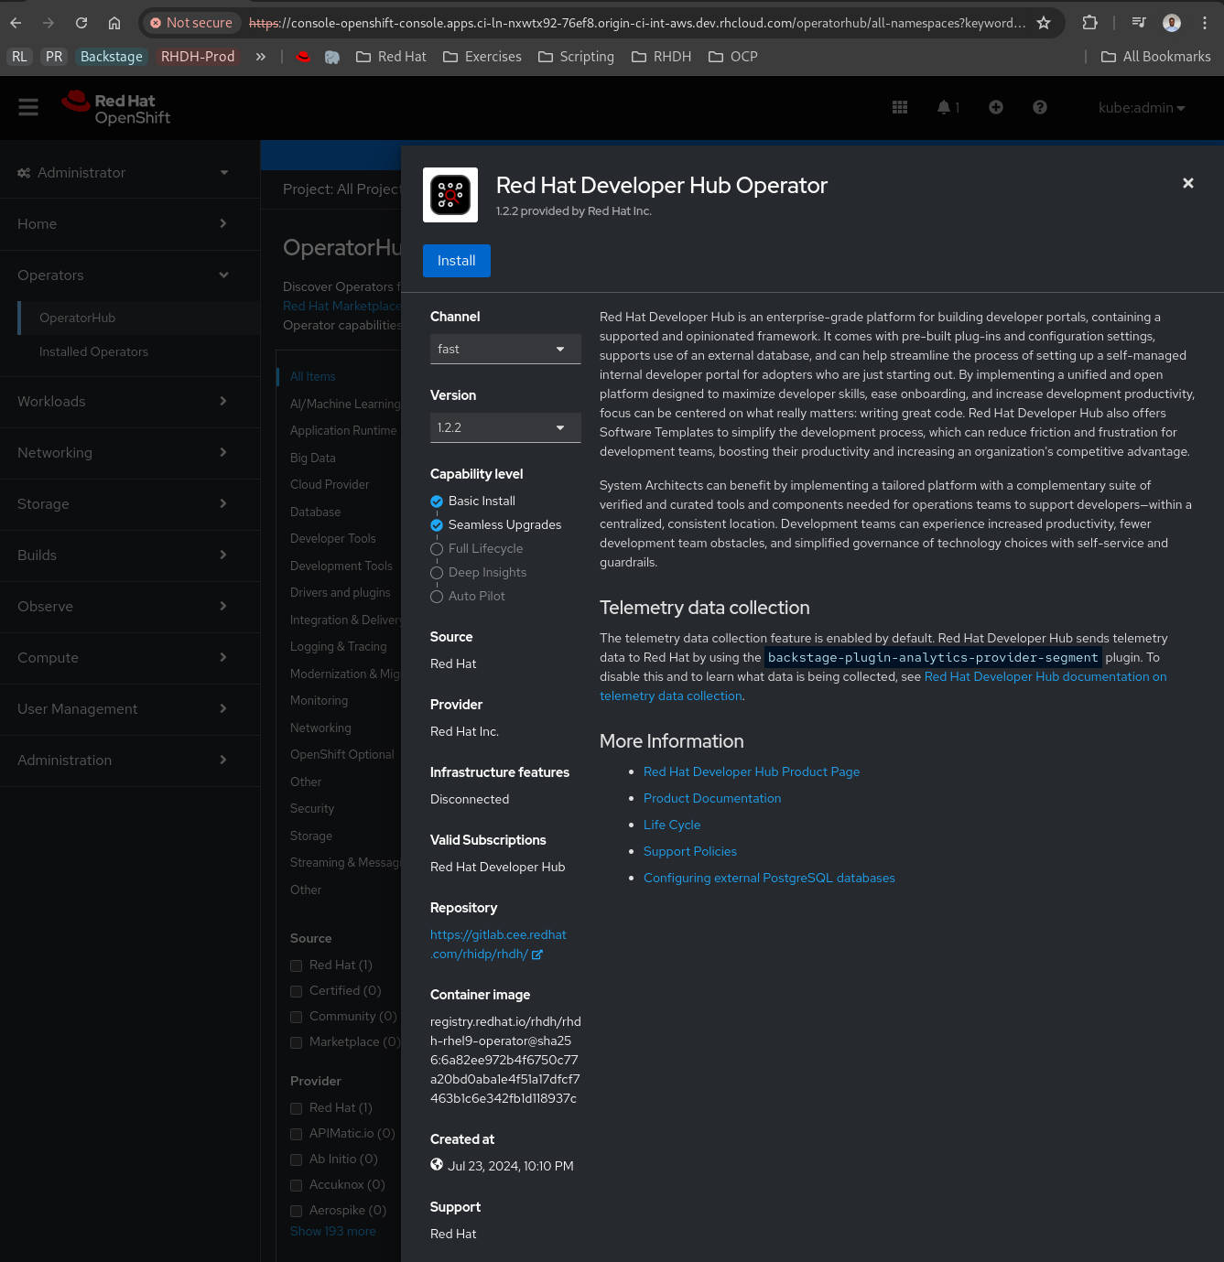Select the Big Data category
This screenshot has height=1262, width=1224.
[x=313, y=458]
